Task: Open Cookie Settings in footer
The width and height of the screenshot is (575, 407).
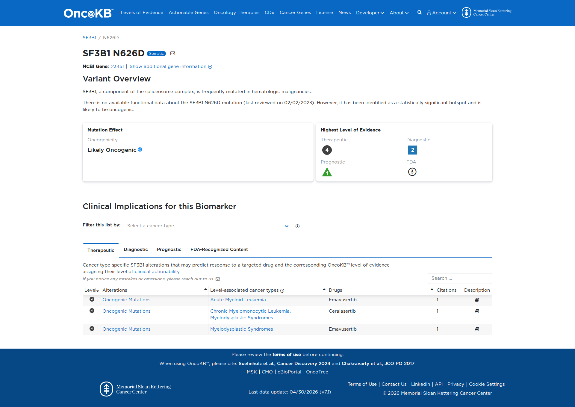Action: tap(487, 384)
